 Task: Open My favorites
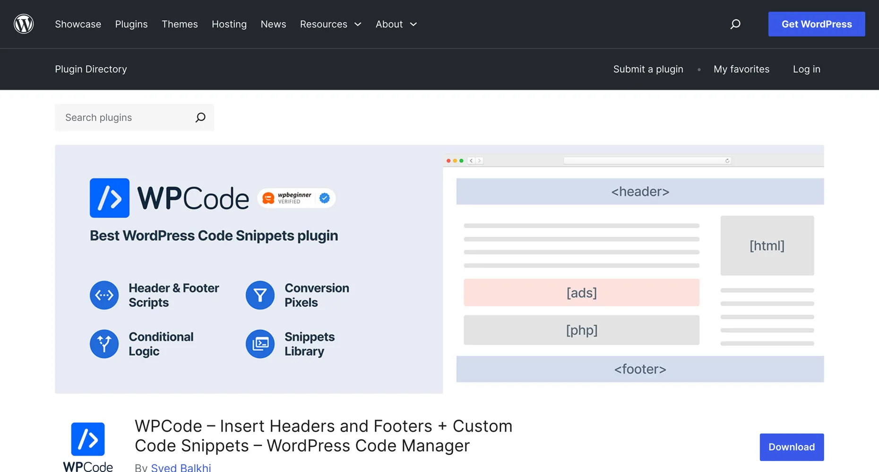[741, 69]
